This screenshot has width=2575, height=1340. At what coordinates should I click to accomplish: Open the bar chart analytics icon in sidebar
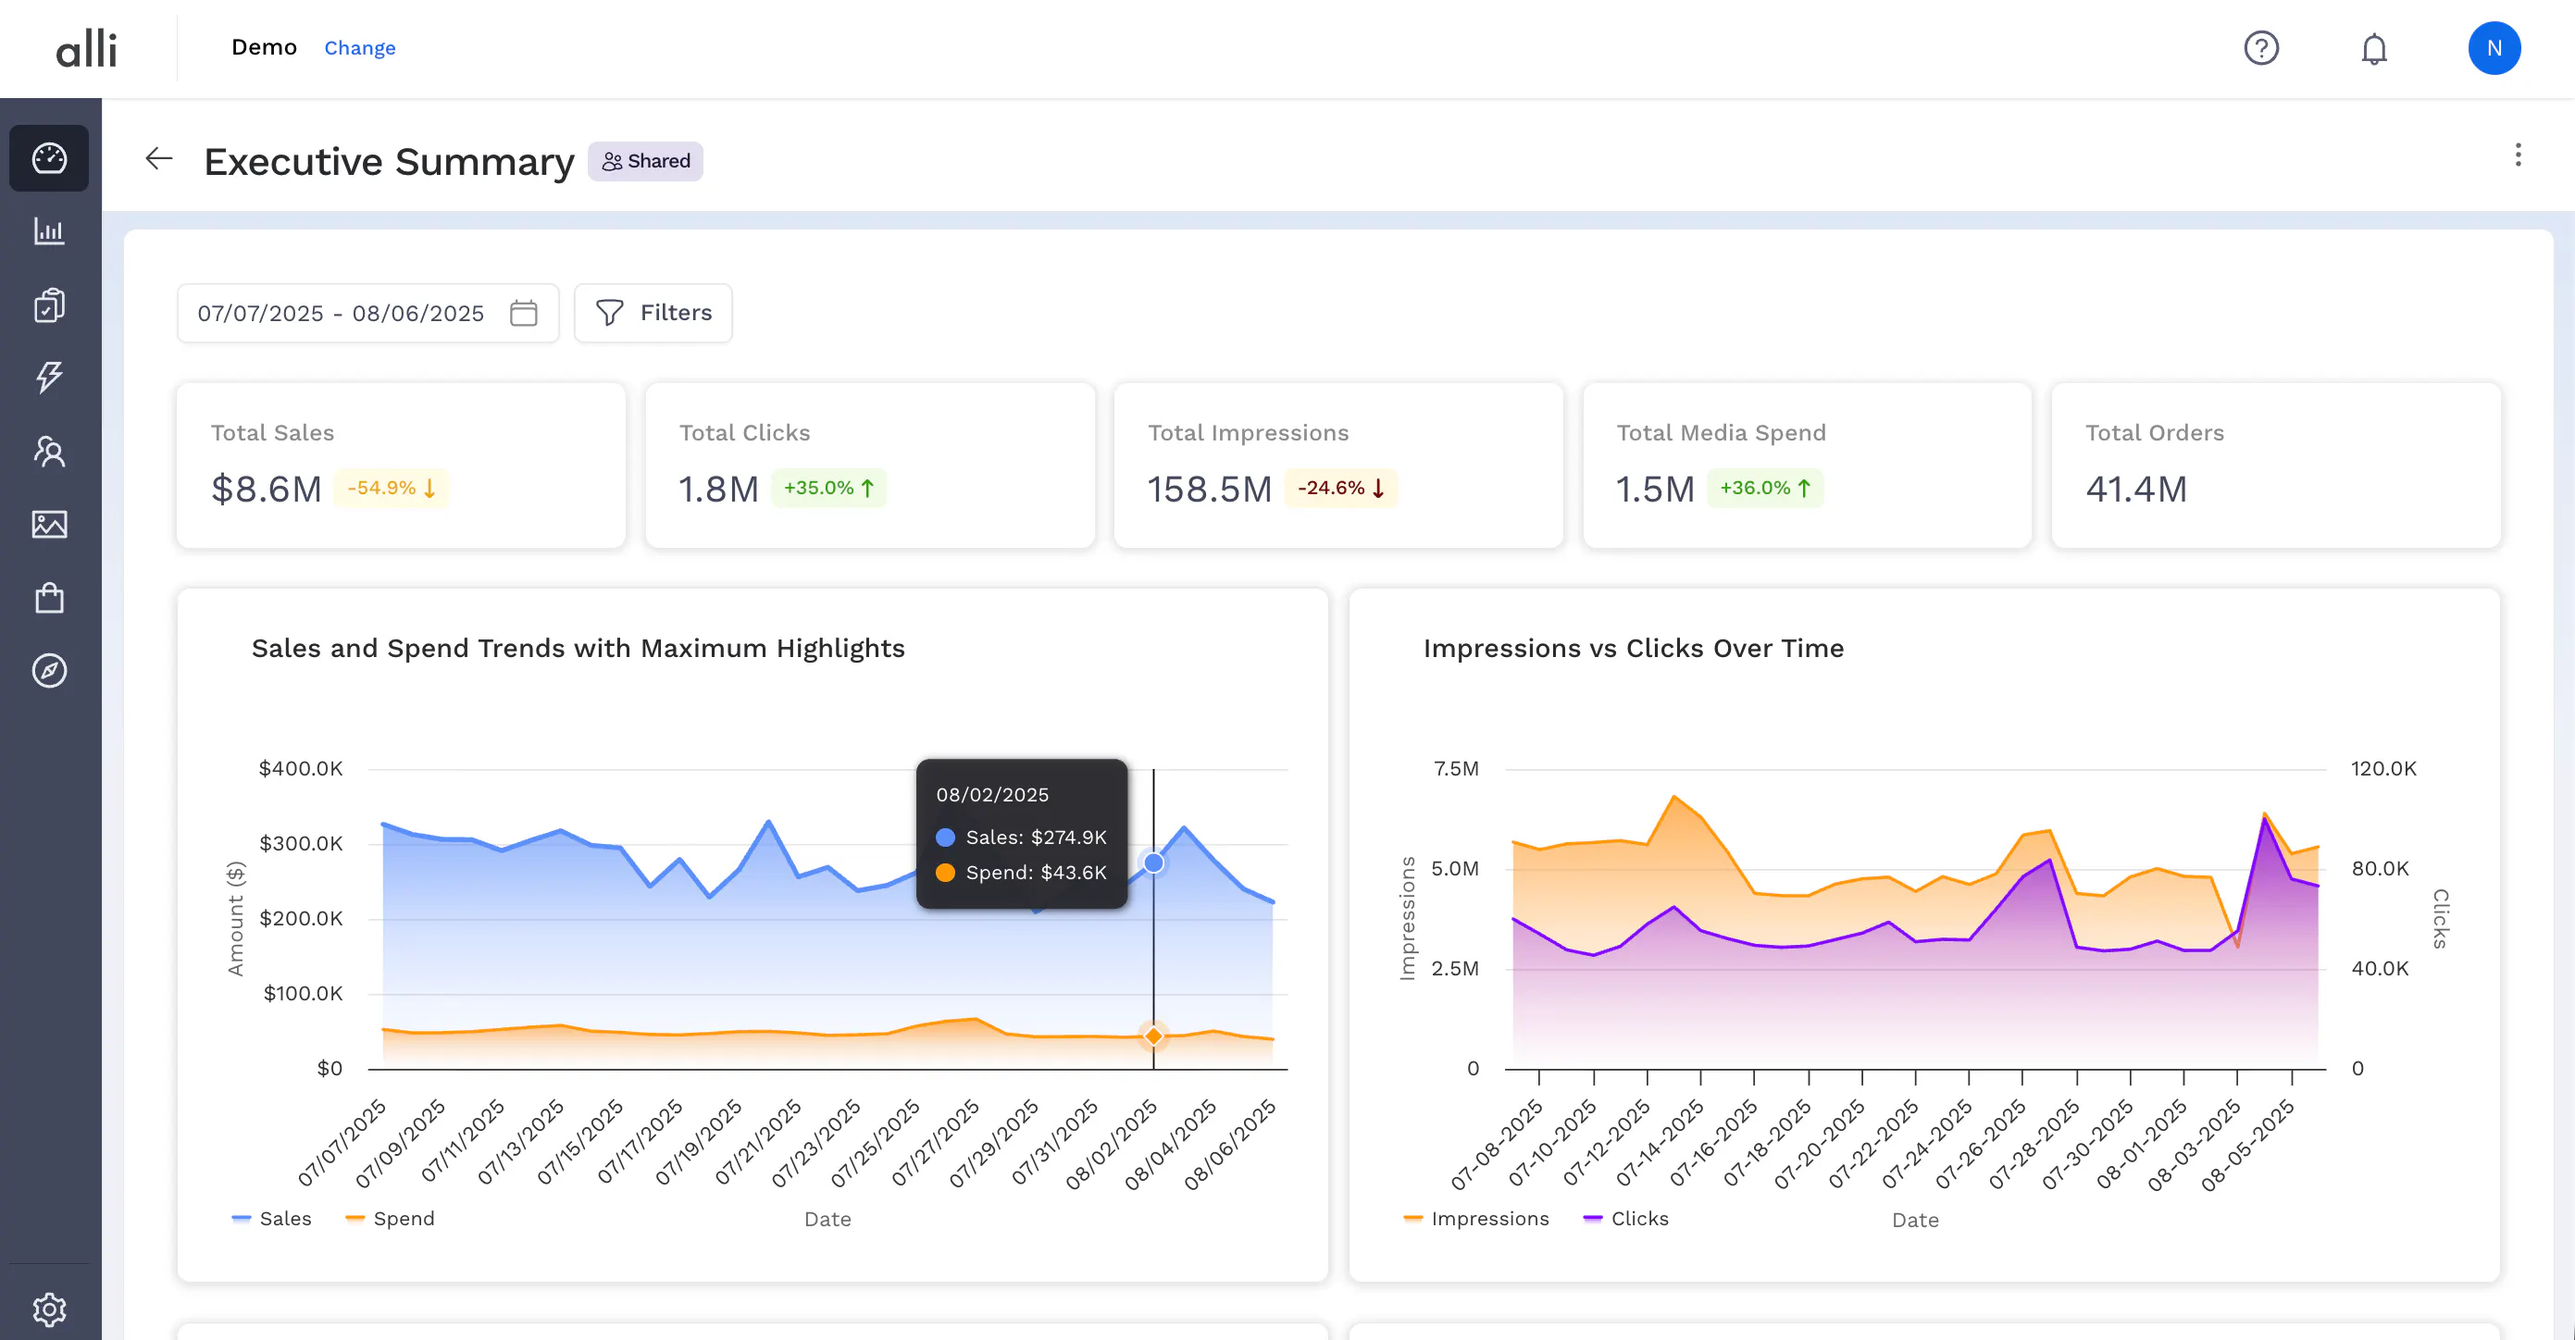click(x=49, y=232)
